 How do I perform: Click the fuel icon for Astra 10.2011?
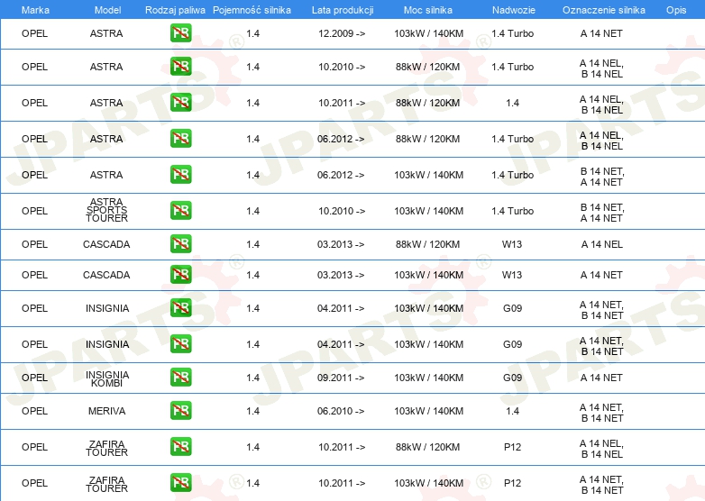tap(180, 103)
